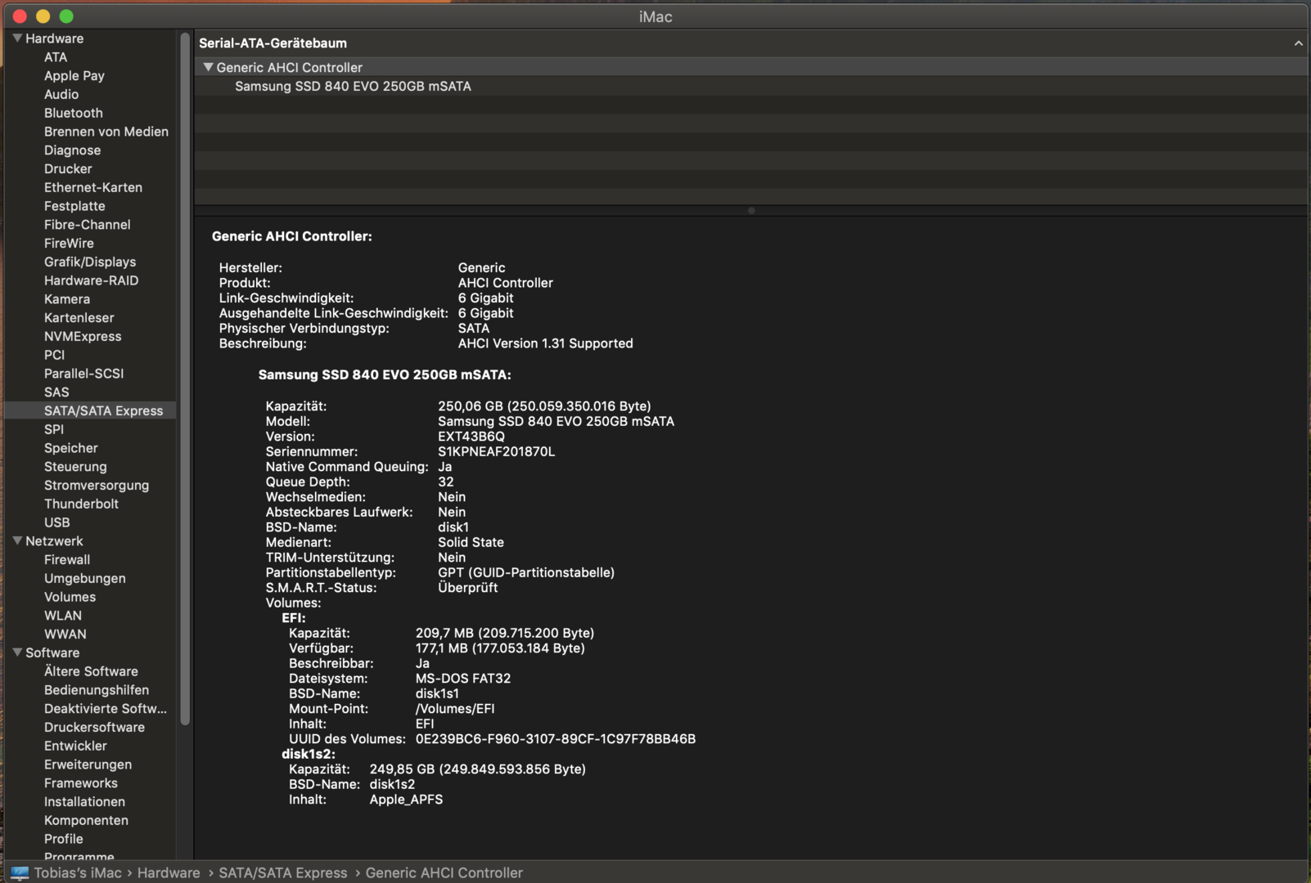The image size is (1311, 883).
Task: Select Thunderbolt in the sidebar
Action: point(82,504)
